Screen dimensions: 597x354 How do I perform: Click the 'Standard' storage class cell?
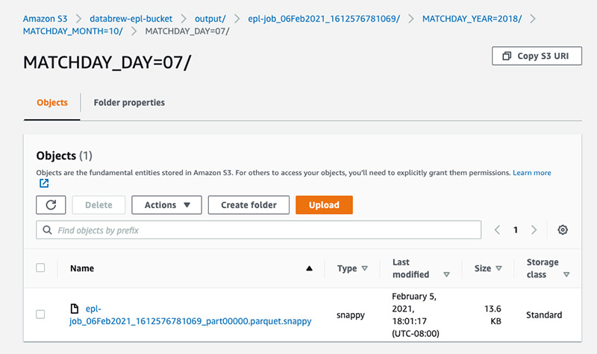coord(544,315)
